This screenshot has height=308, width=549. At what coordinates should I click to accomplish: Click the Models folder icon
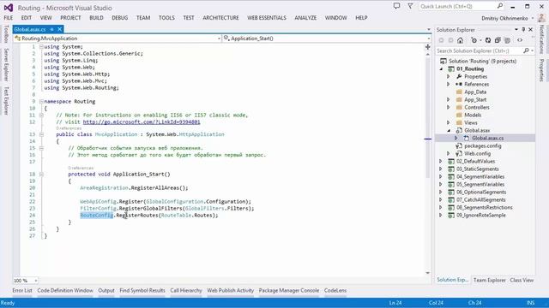click(x=459, y=115)
